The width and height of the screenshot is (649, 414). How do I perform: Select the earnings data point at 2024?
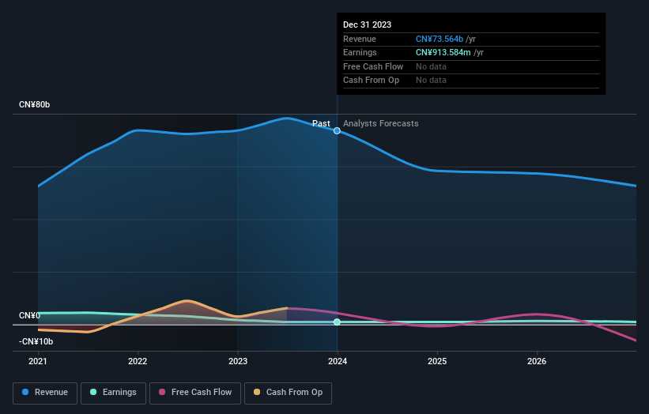(x=337, y=322)
